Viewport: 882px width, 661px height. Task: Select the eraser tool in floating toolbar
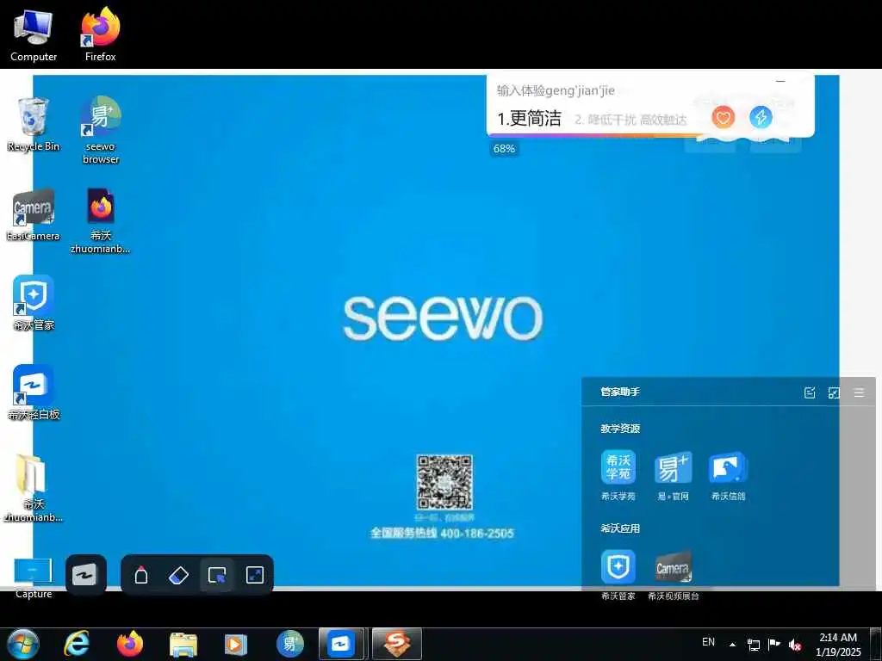pyautogui.click(x=179, y=575)
